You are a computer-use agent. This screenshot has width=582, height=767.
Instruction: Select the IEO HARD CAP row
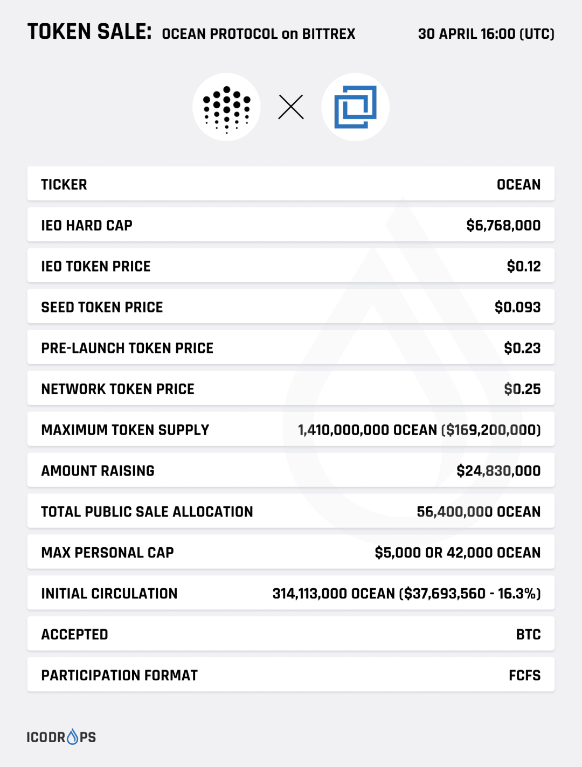click(x=291, y=225)
